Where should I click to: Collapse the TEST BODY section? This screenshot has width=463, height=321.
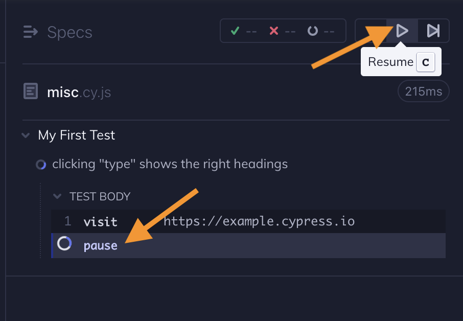pos(57,196)
